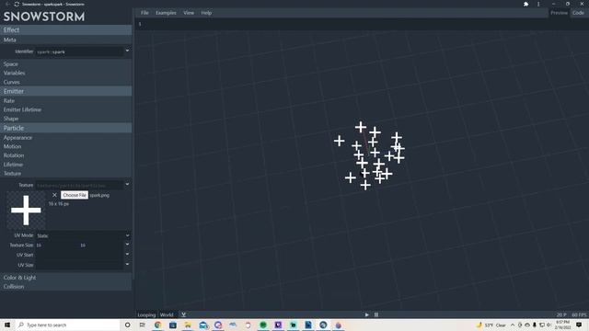Screen dimensions: 589x331
Task: Open the three-dot app menu in title bar
Action: (538, 4)
